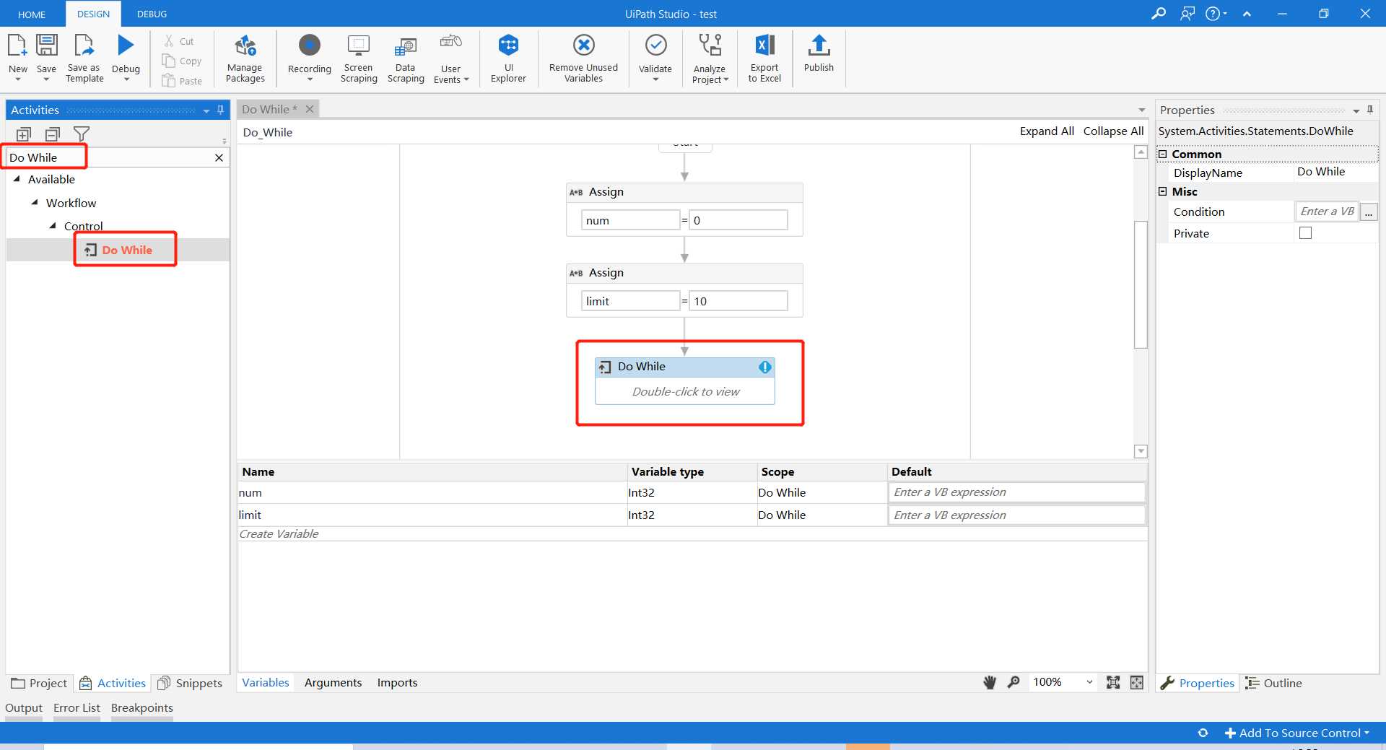Switch to the Snippets panel

point(191,683)
